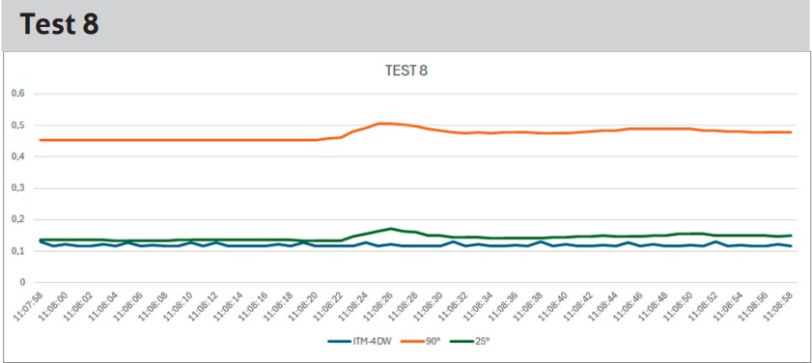The width and height of the screenshot is (812, 363).
Task: Click the green 25° line peak near 11:08:26
Action: coord(390,229)
